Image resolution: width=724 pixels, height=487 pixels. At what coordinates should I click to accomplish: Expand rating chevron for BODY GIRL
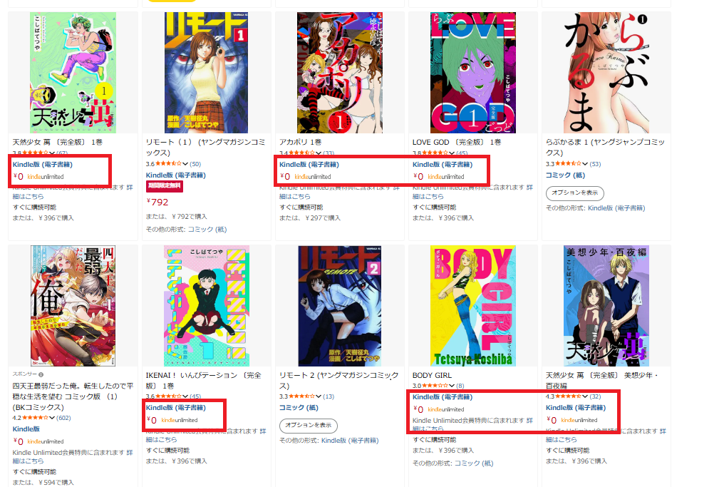(452, 386)
